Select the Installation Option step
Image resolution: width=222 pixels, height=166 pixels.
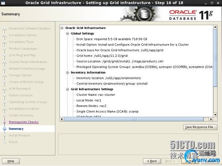click(x=23, y=35)
